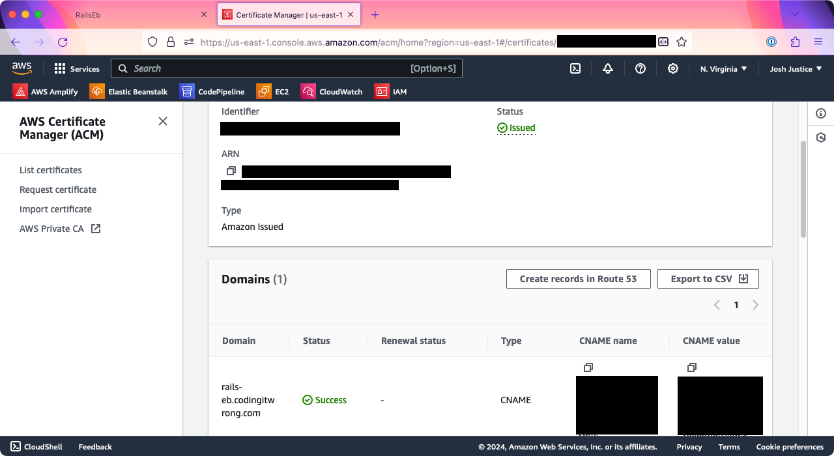The image size is (834, 456).
Task: Open Feedback link in footer
Action: point(95,447)
